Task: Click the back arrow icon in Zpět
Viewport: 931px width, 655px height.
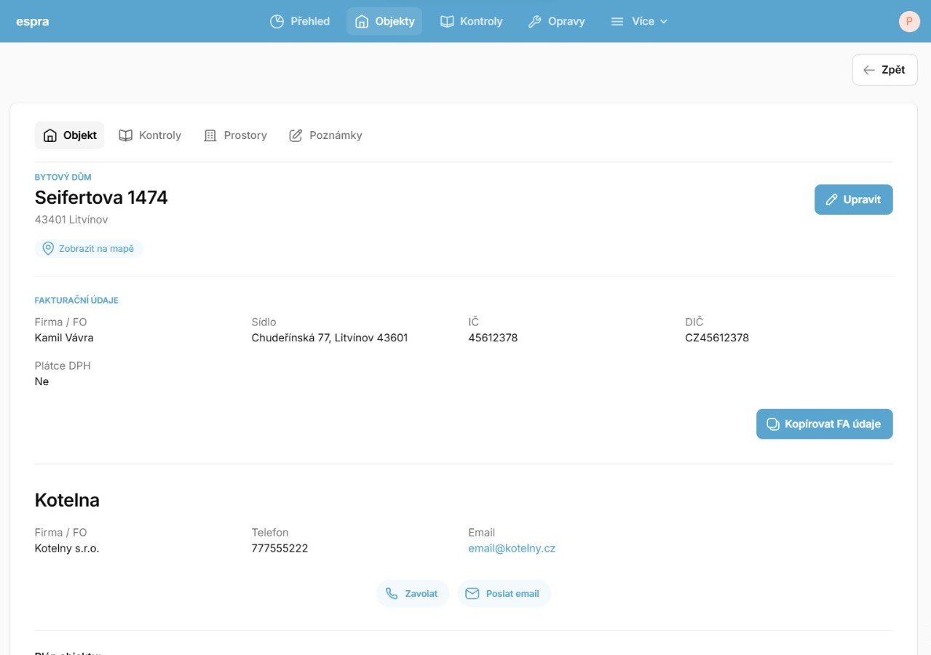Action: tap(868, 70)
